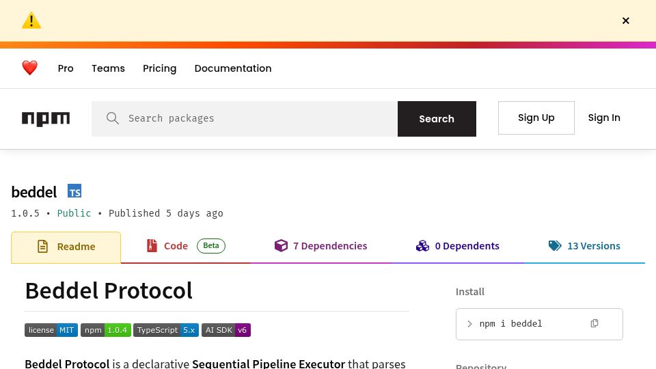The width and height of the screenshot is (656, 369).
Task: Click the magnifying glass search icon
Action: [x=113, y=118]
